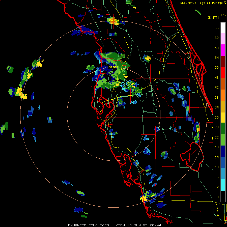Click the light orange legend swatch
Screen dimensions: 227x227
223,95
